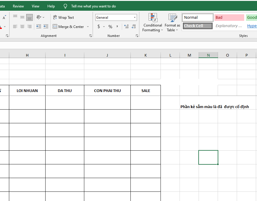Align text right
Screen dimensions: 257x201
tap(29, 27)
